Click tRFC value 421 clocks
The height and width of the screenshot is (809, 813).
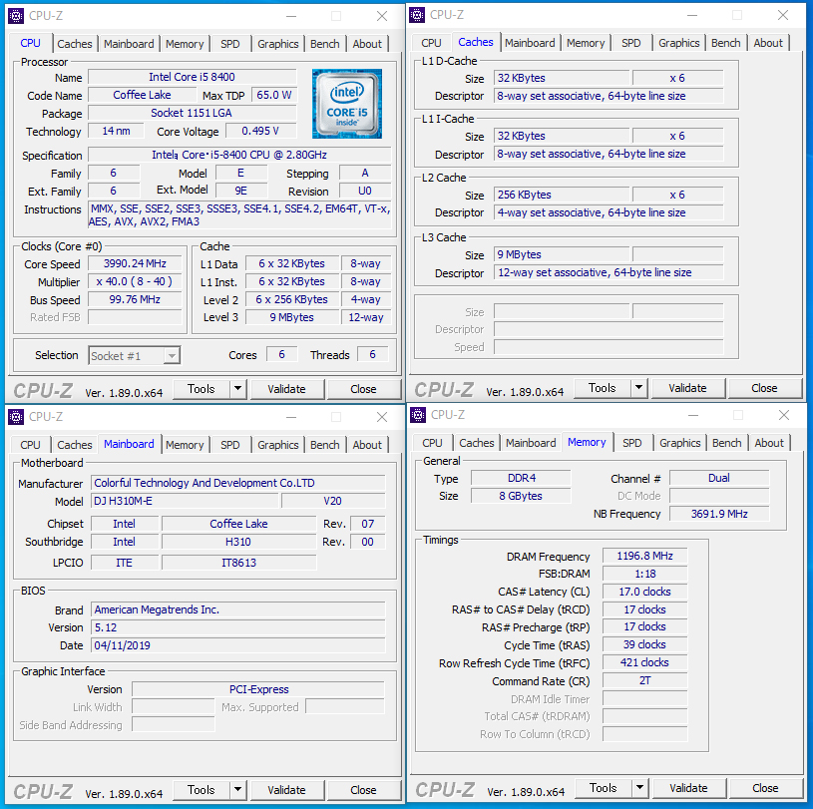click(x=644, y=662)
